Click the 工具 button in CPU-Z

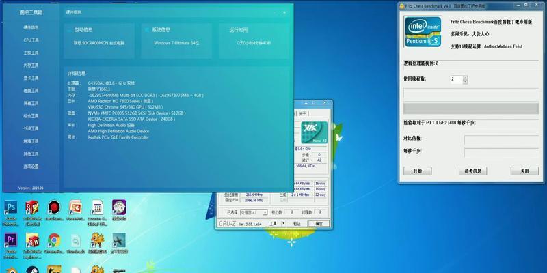pyautogui.click(x=273, y=224)
